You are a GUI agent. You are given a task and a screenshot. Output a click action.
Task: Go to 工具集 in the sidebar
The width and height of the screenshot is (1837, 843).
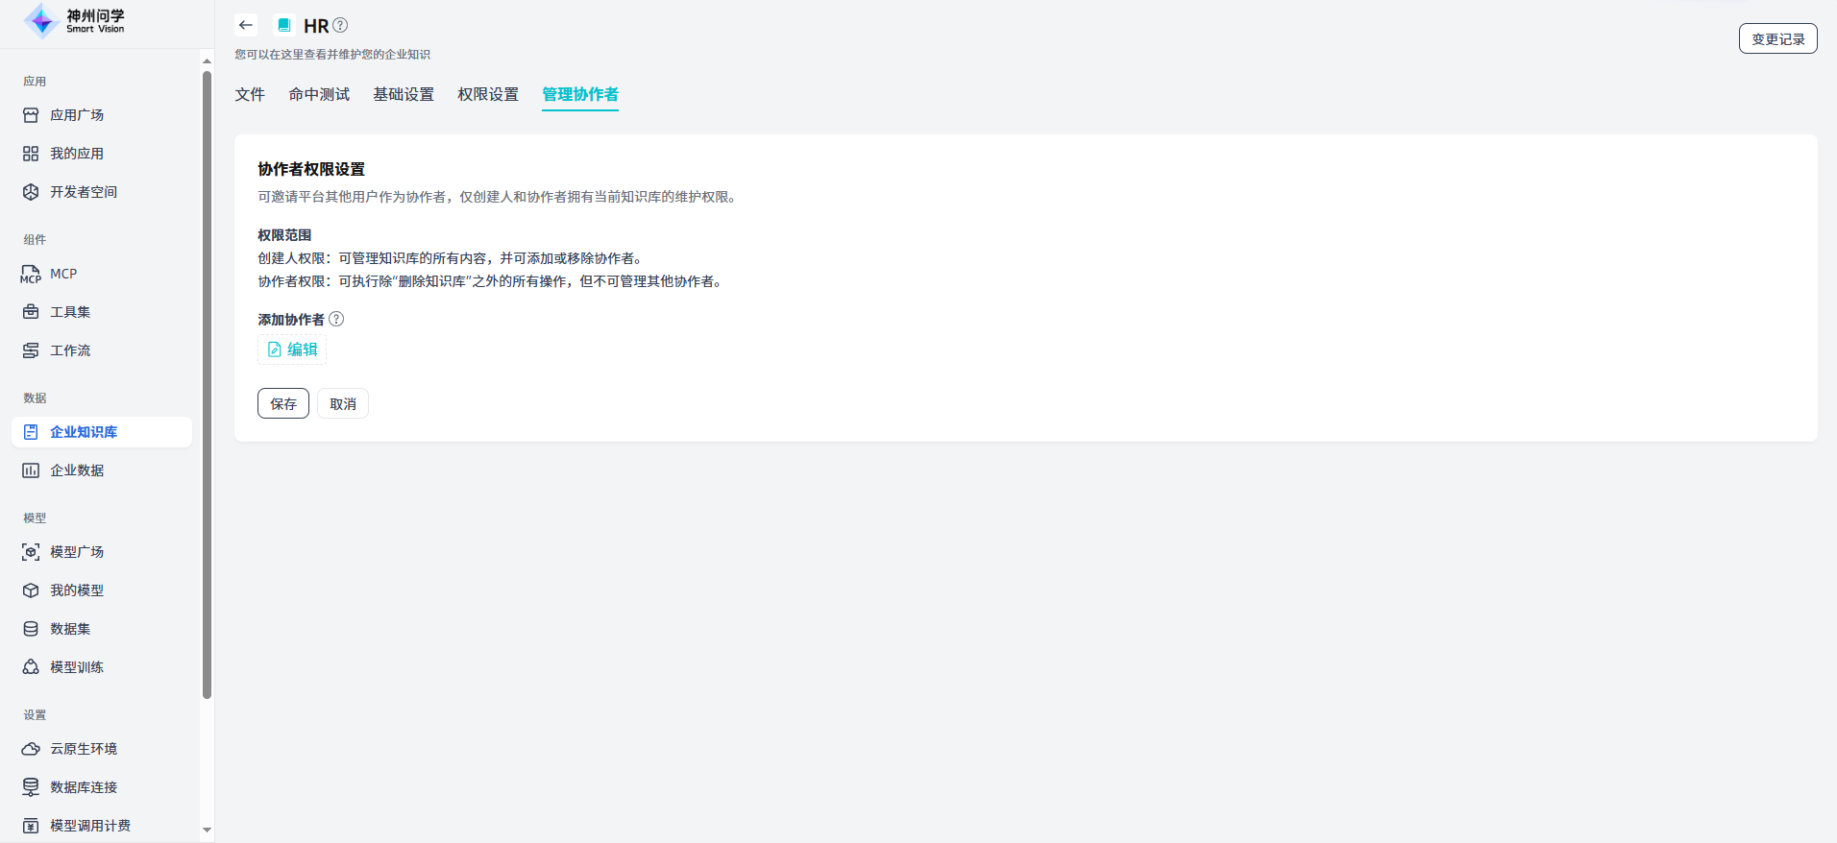click(x=70, y=312)
